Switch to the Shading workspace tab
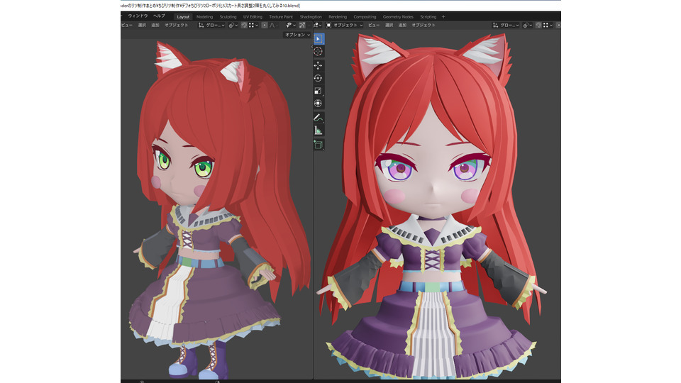Image resolution: width=681 pixels, height=383 pixels. (311, 16)
